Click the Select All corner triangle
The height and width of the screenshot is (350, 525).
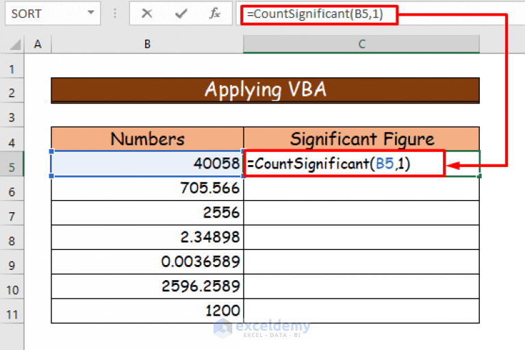click(x=15, y=45)
